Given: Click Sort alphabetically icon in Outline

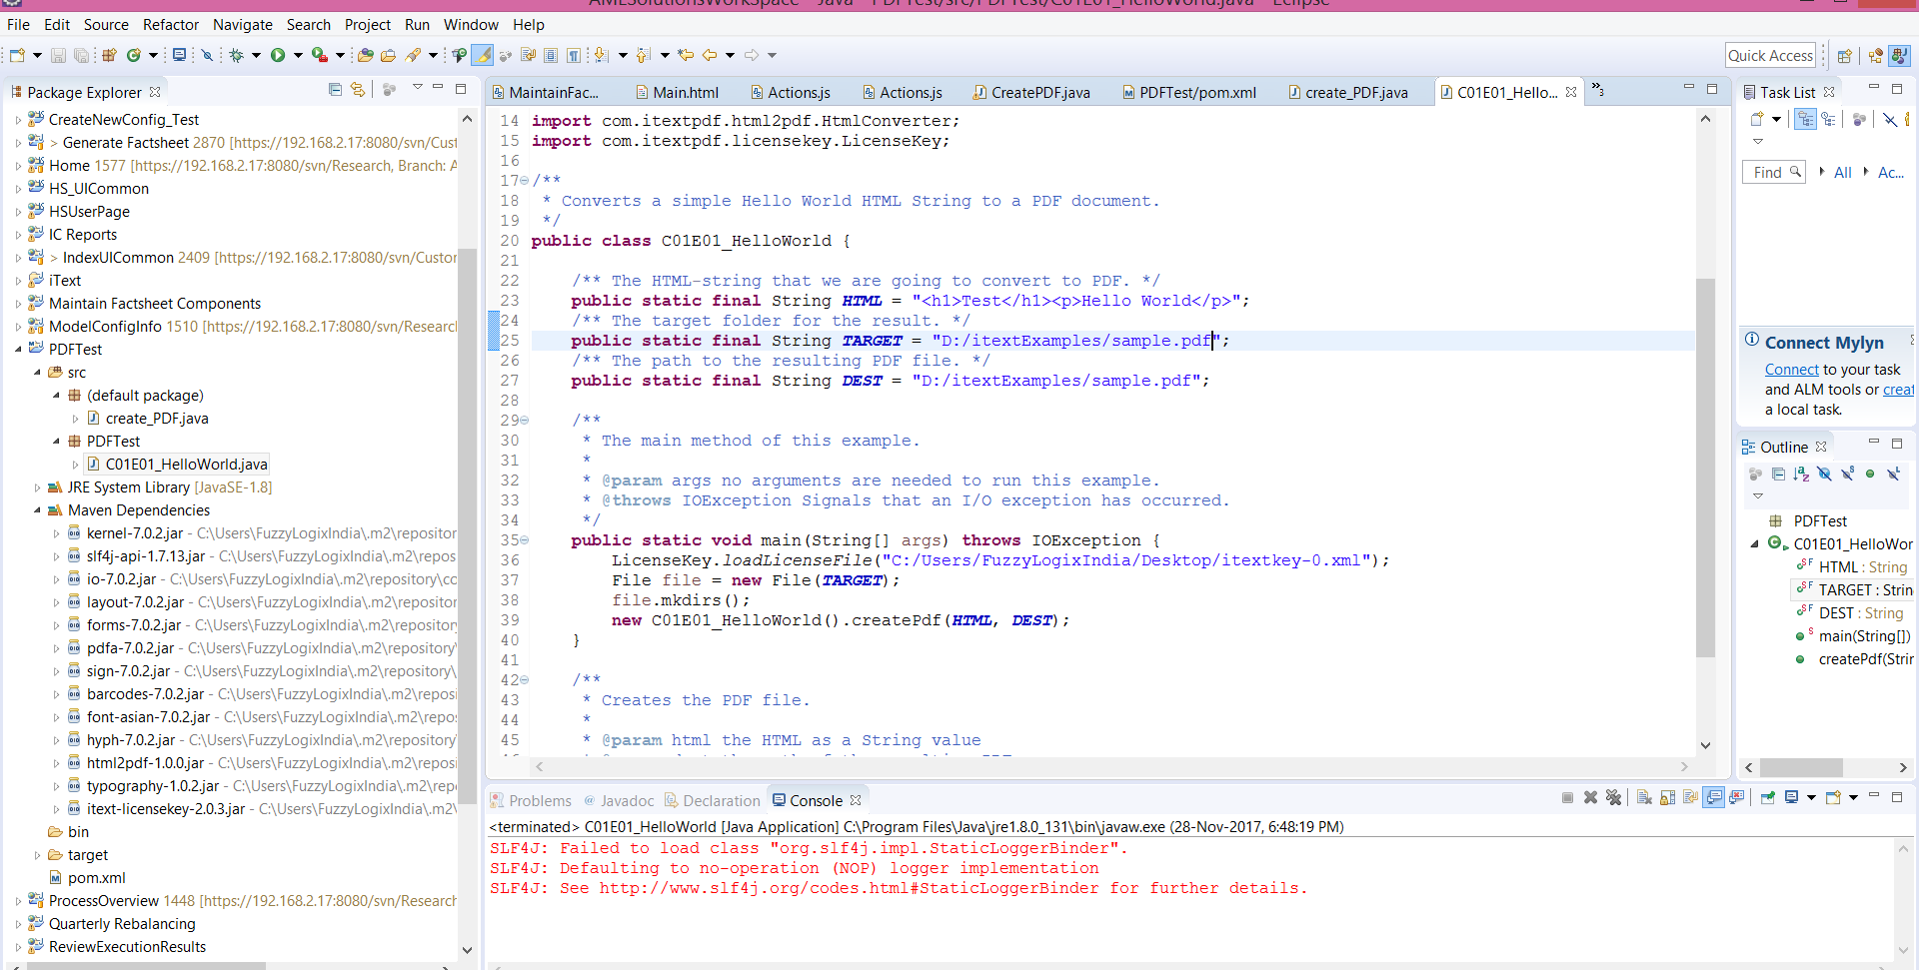Looking at the screenshot, I should [1801, 474].
